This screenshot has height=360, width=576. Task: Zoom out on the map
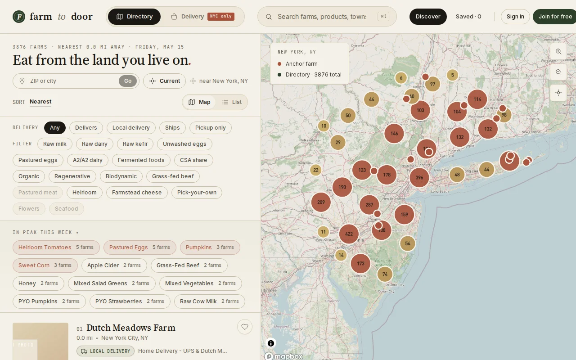coord(558,72)
